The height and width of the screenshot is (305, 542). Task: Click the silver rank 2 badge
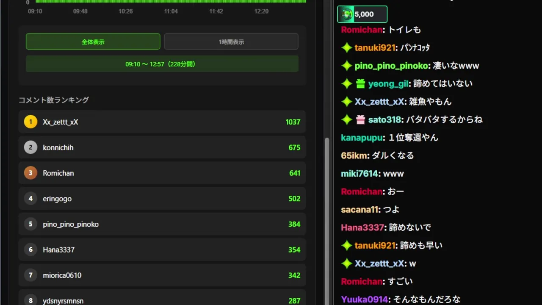tap(30, 147)
